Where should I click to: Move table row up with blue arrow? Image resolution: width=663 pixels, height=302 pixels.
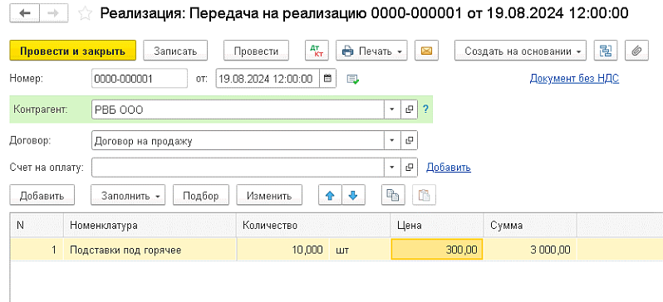tap(330, 195)
